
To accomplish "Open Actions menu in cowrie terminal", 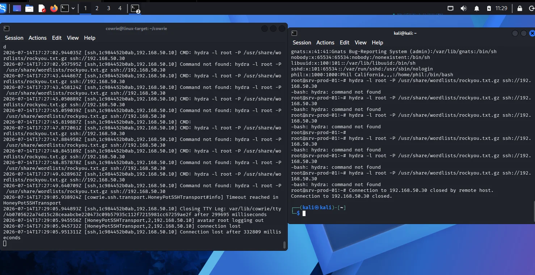I will tap(38, 38).
